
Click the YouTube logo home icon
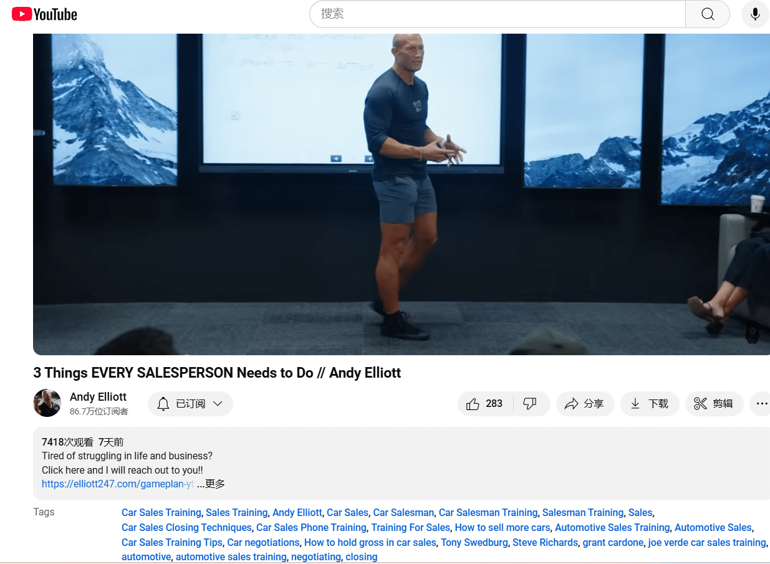44,14
